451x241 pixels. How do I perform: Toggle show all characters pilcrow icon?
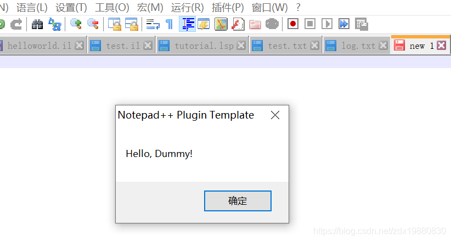pos(170,24)
